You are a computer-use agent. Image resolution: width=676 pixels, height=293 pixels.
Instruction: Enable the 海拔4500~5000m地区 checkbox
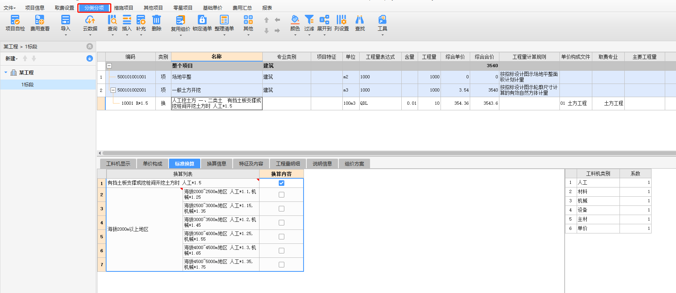coord(282,265)
